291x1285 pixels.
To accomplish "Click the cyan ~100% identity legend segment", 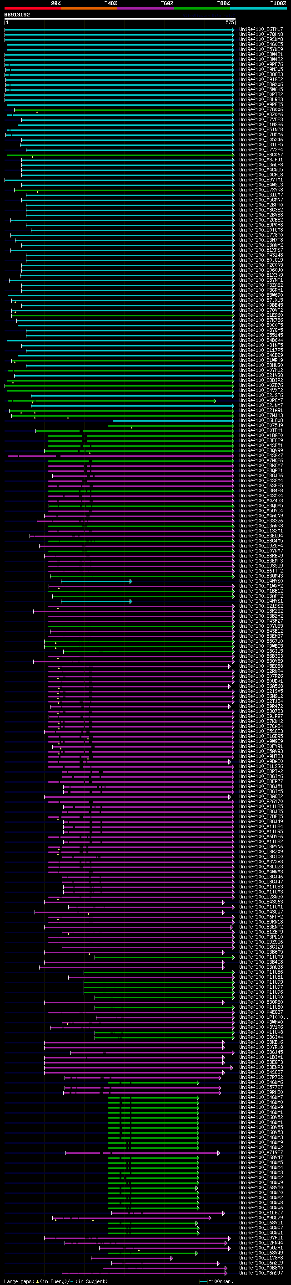I will (258, 7).
